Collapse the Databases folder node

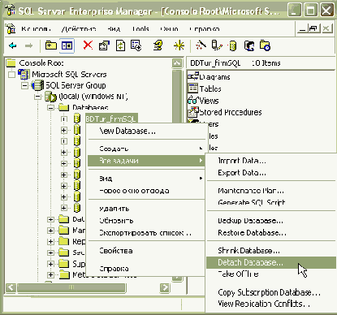click(x=50, y=108)
